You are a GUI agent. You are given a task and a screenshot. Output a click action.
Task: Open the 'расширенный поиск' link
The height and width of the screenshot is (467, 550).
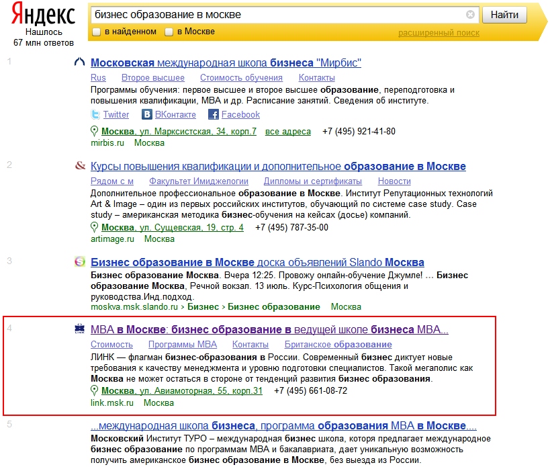pos(439,33)
